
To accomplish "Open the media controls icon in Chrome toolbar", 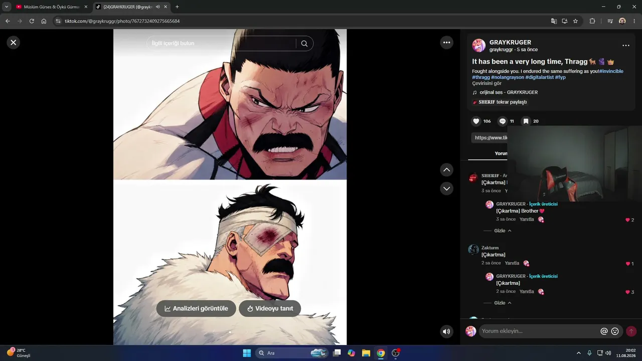I will [x=610, y=21].
